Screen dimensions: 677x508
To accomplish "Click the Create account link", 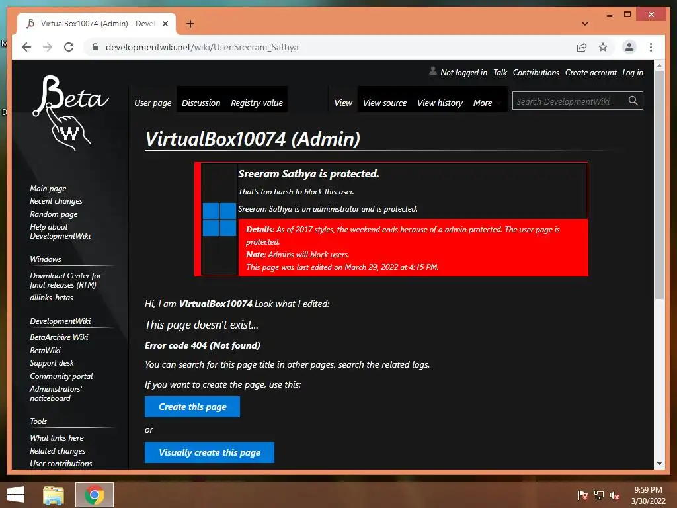I will (x=590, y=73).
